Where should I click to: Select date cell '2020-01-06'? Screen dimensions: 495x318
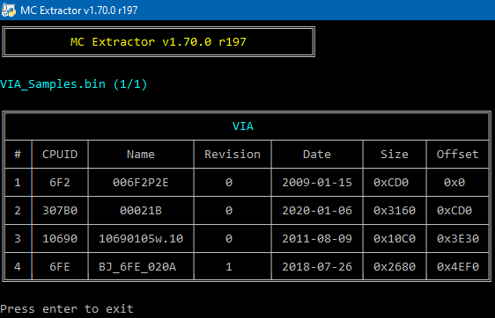click(317, 210)
